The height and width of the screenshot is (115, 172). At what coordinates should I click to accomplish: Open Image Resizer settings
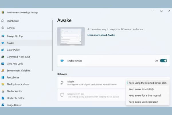click(x=26, y=105)
